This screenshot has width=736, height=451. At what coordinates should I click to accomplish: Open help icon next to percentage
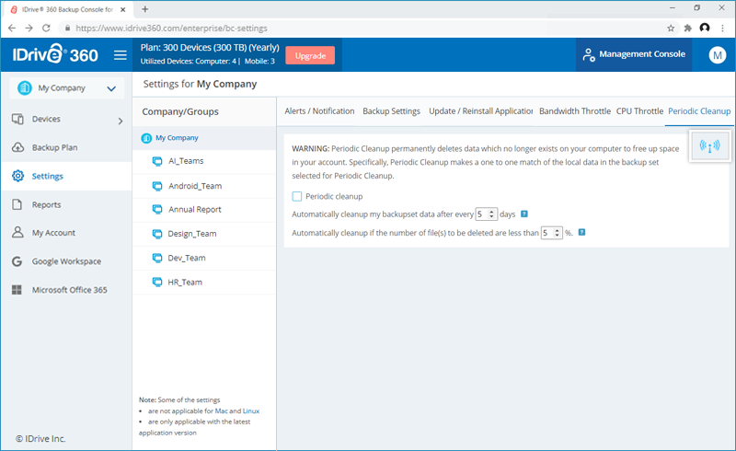pyautogui.click(x=581, y=232)
